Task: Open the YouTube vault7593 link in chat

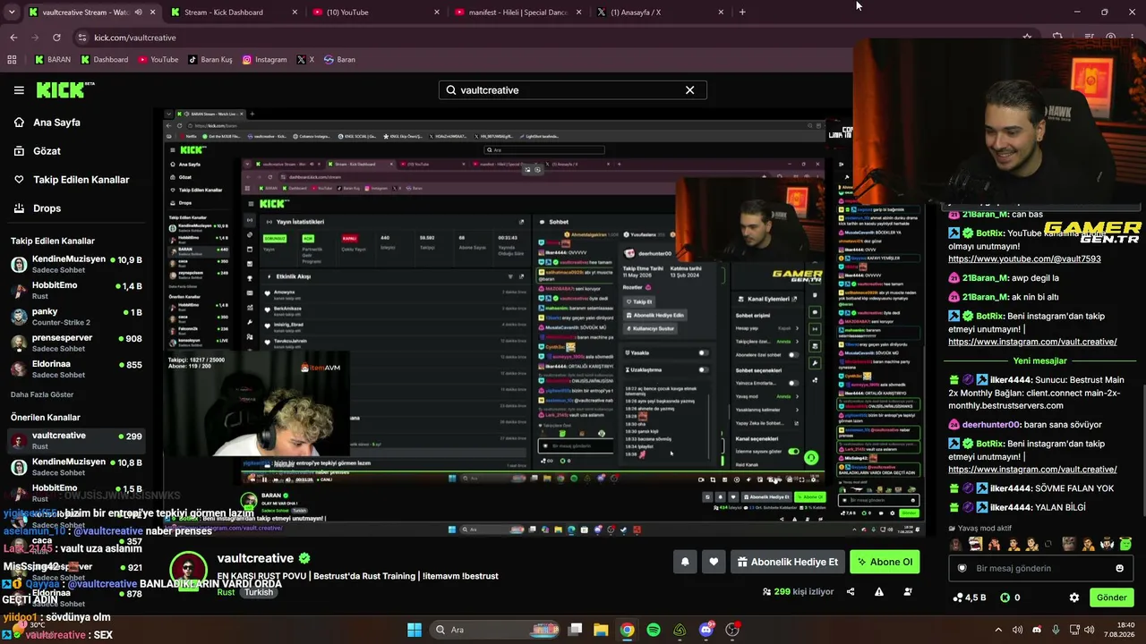Action: [x=1024, y=258]
